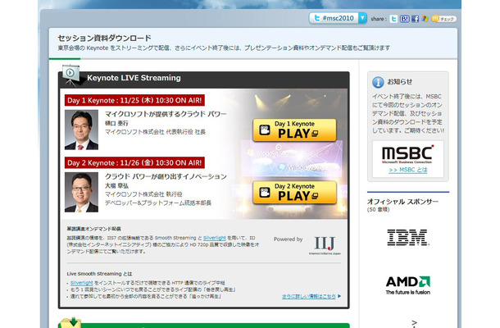Click the IBM sponsor logo
This screenshot has height=328, width=500.
click(x=407, y=237)
